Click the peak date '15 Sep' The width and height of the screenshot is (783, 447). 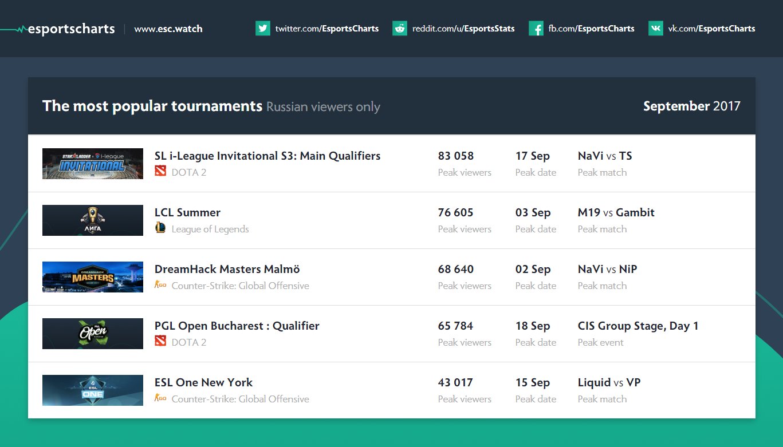click(x=533, y=382)
